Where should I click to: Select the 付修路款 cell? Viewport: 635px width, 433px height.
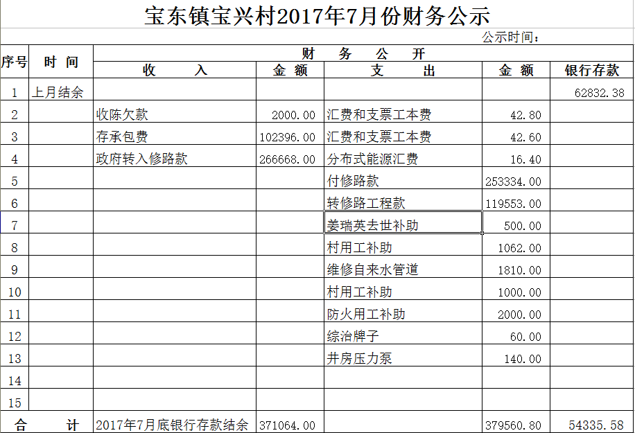(403, 178)
